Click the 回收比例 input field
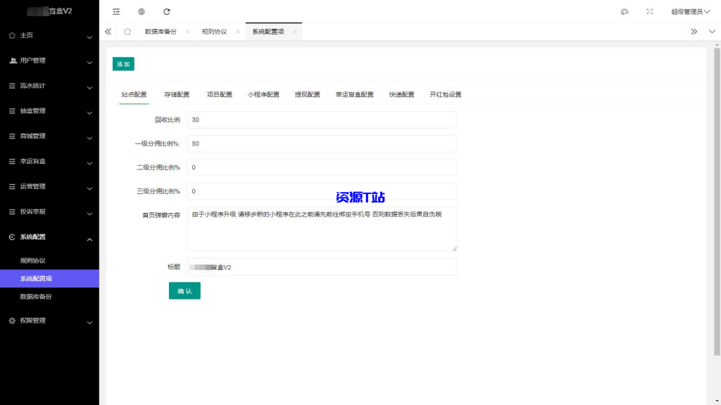Image resolution: width=721 pixels, height=405 pixels. click(320, 119)
